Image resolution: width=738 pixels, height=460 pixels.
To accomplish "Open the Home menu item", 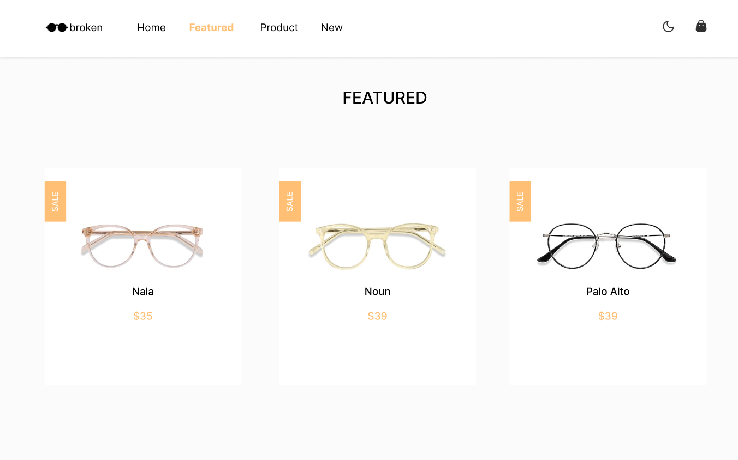I will pyautogui.click(x=151, y=27).
